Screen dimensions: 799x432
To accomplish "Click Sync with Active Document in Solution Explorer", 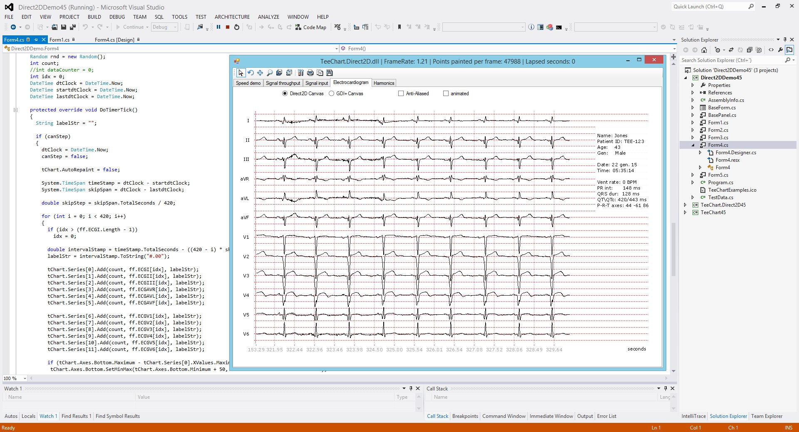I will click(731, 50).
